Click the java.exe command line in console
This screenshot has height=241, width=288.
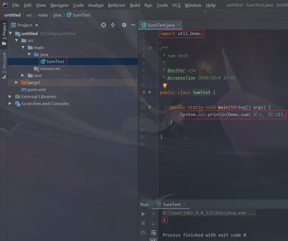[209, 213]
